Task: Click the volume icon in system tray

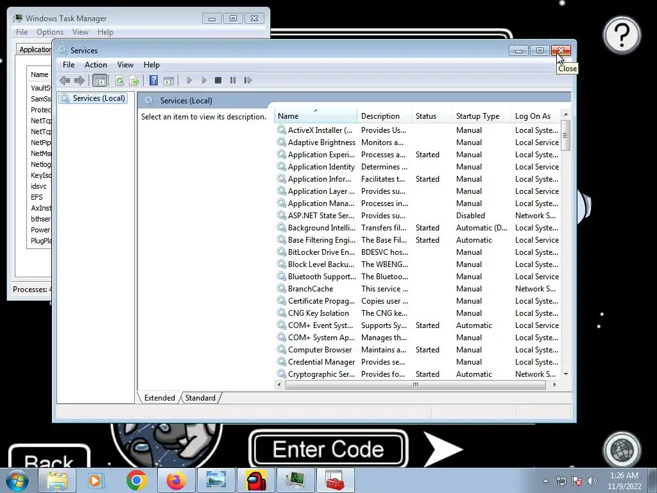Action: (592, 481)
